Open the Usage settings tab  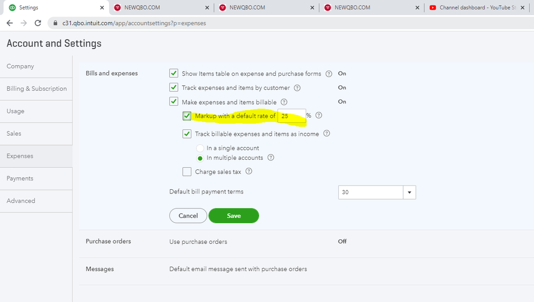click(36, 111)
